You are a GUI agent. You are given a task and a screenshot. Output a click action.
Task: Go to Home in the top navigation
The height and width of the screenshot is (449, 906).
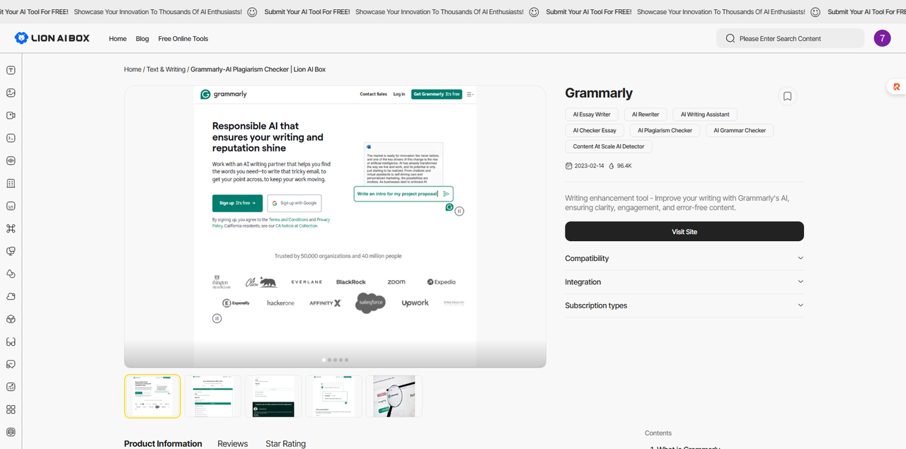click(x=117, y=39)
